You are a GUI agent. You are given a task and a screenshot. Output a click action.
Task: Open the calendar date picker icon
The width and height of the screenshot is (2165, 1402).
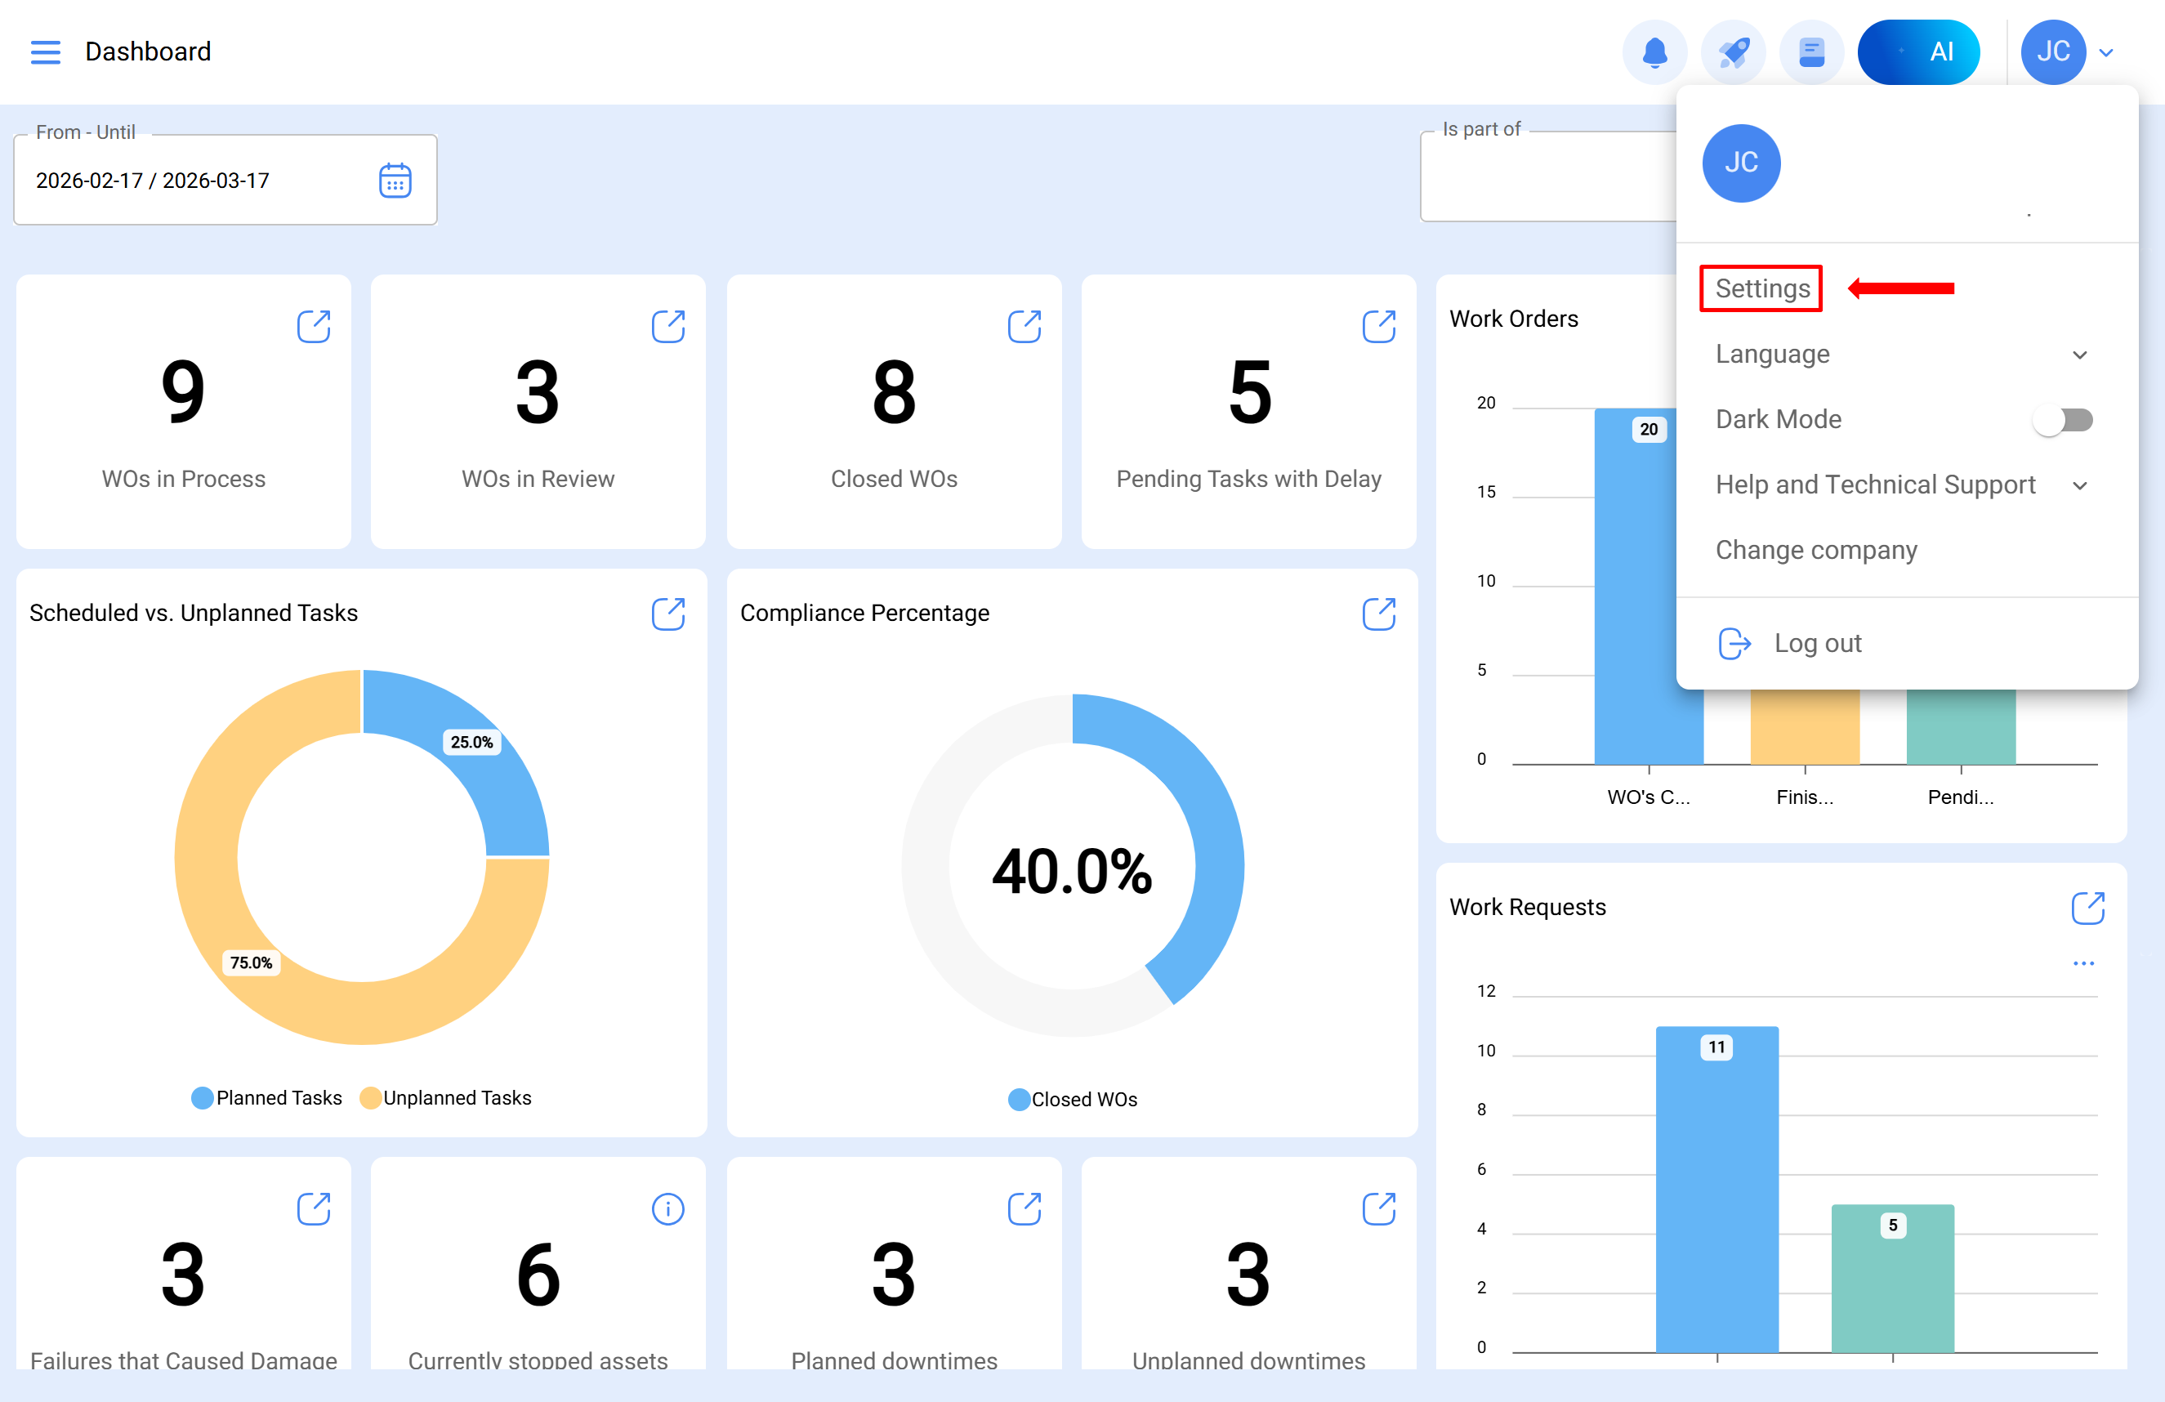pyautogui.click(x=395, y=180)
